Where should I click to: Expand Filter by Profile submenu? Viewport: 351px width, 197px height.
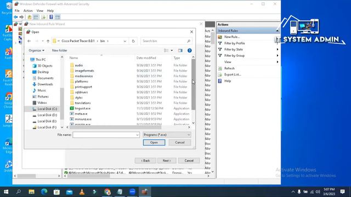tap(278, 43)
